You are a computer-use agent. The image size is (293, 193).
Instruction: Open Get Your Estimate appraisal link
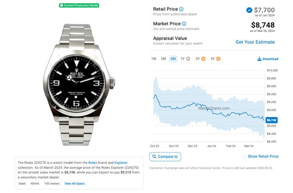(x=255, y=42)
